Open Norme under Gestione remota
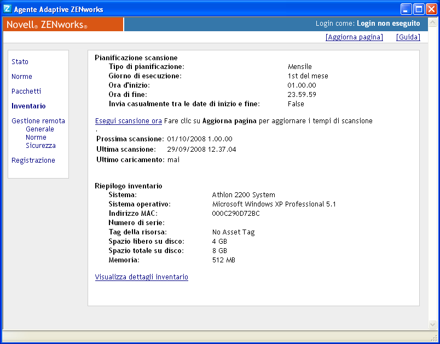This screenshot has height=344, width=440. point(36,137)
